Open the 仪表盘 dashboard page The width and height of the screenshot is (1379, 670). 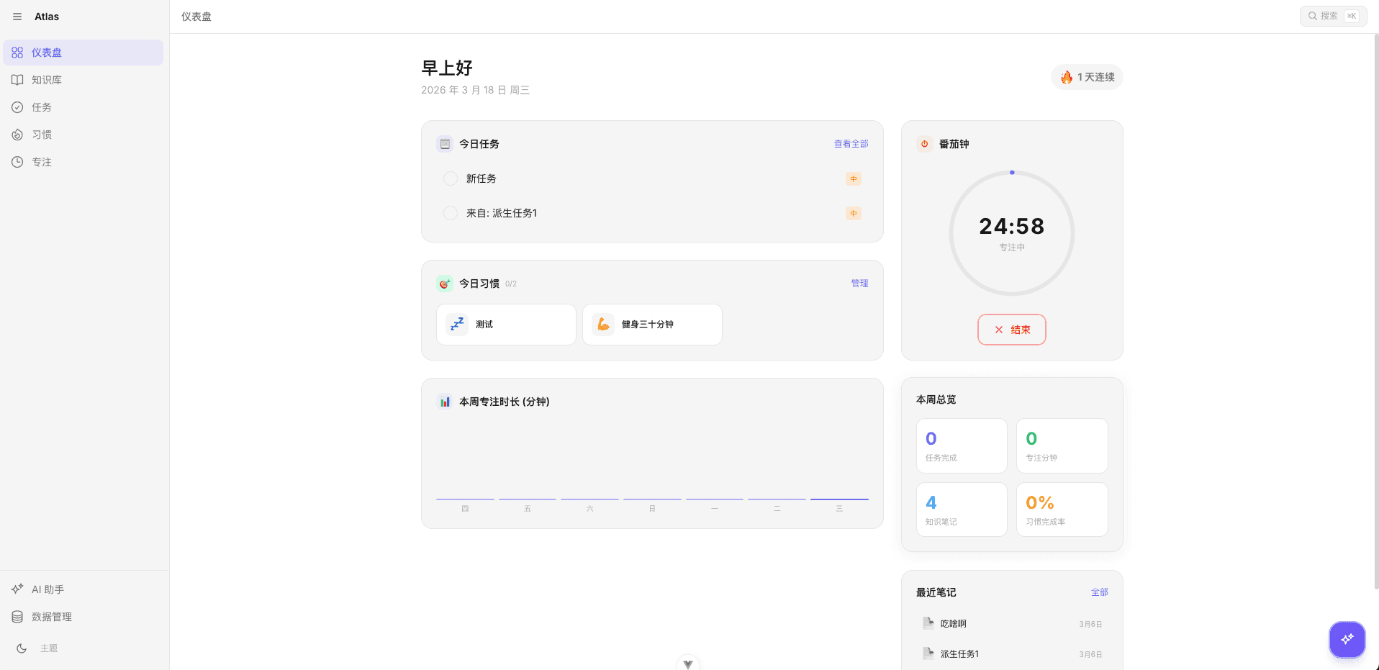coord(83,53)
